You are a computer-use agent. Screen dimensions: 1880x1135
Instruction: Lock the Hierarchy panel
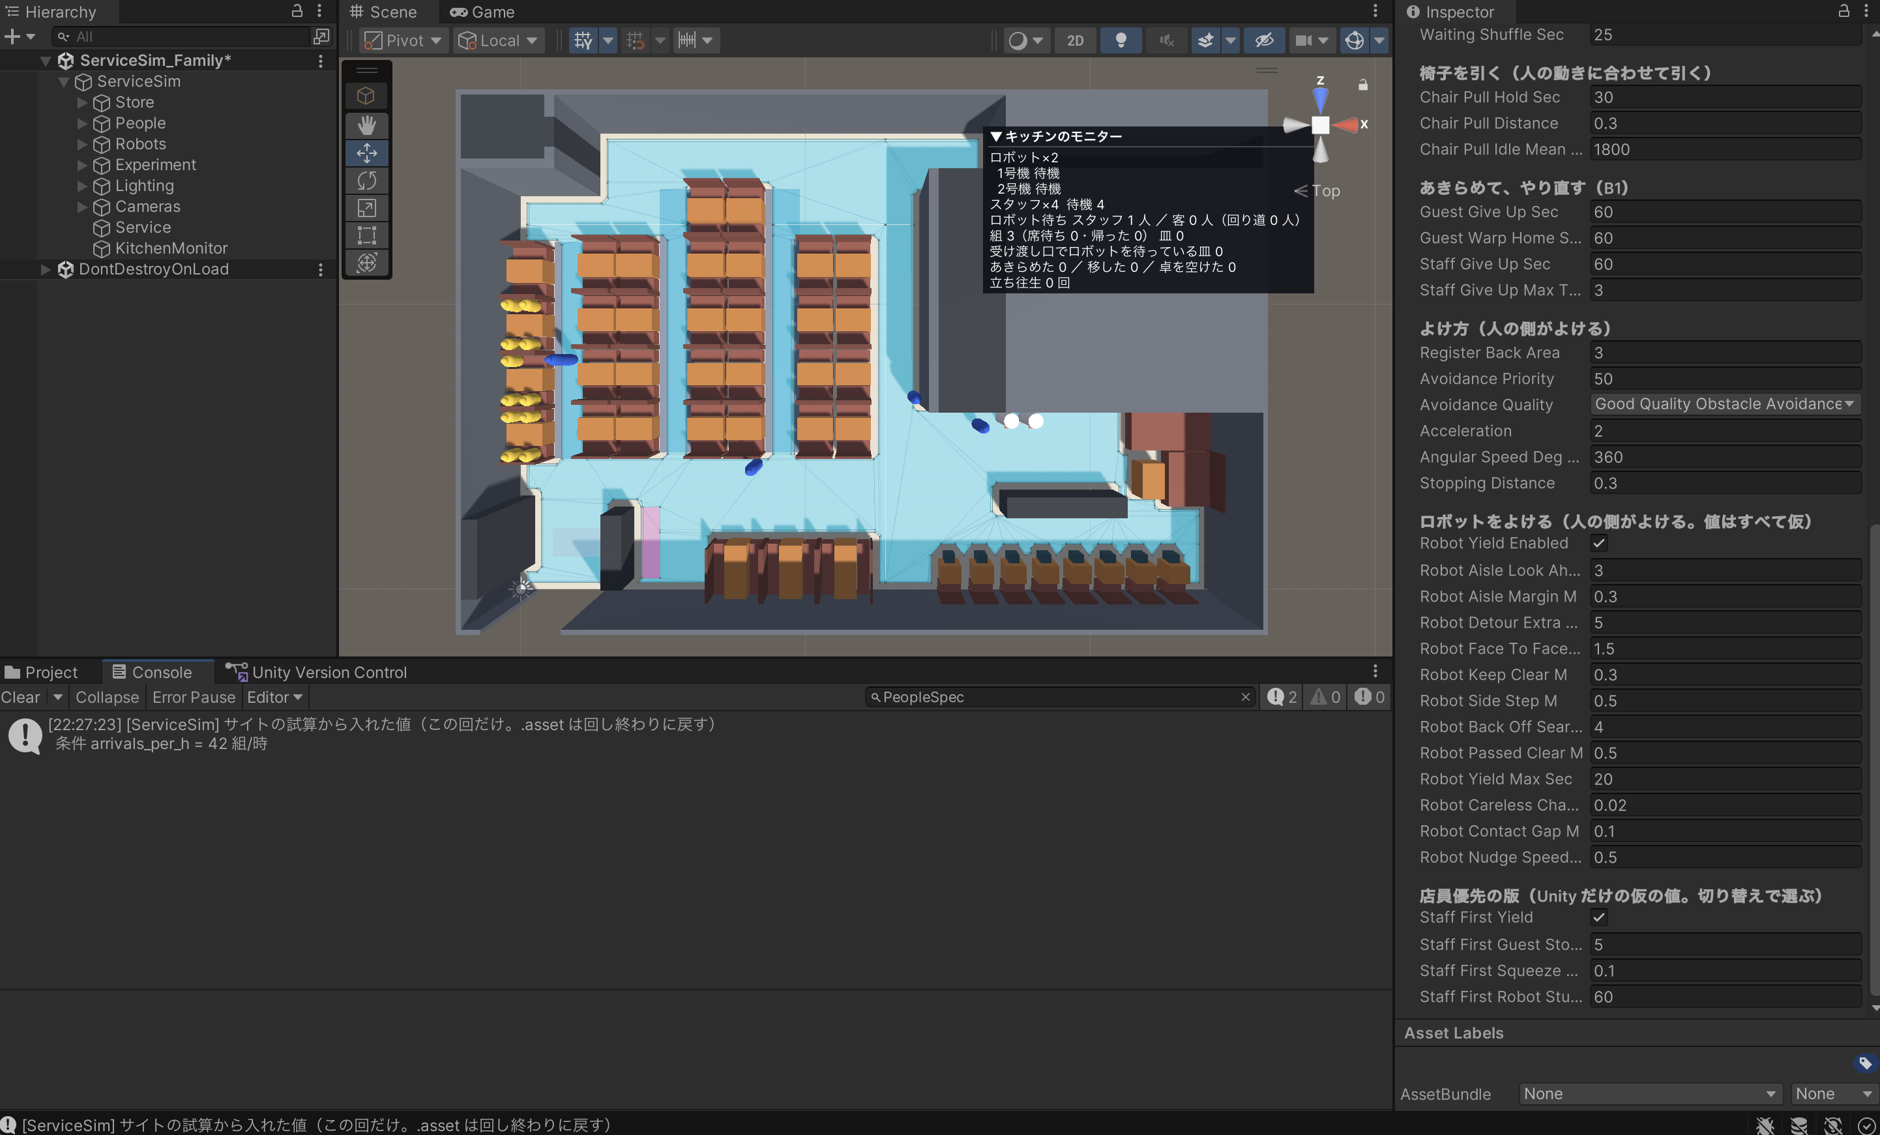pyautogui.click(x=297, y=10)
